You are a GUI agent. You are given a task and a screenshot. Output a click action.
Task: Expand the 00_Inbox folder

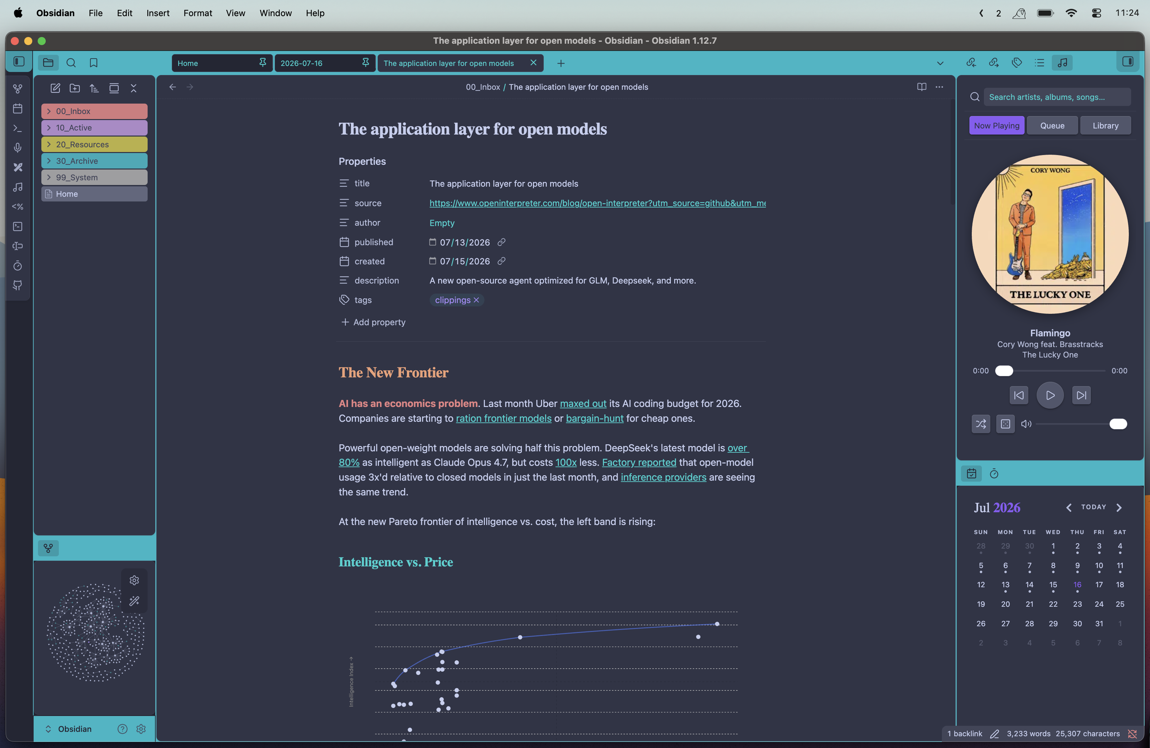pos(94,111)
